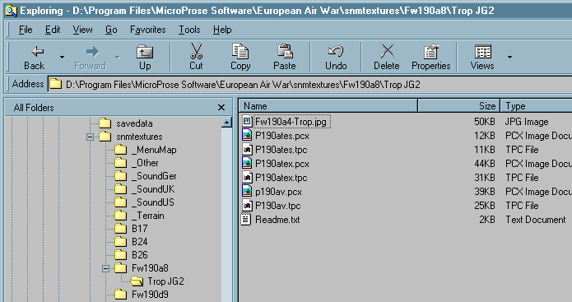Open the Views dropdown arrow
The height and width of the screenshot is (302, 572).
pos(509,58)
